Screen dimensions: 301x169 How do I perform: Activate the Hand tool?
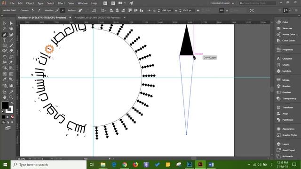[4, 97]
